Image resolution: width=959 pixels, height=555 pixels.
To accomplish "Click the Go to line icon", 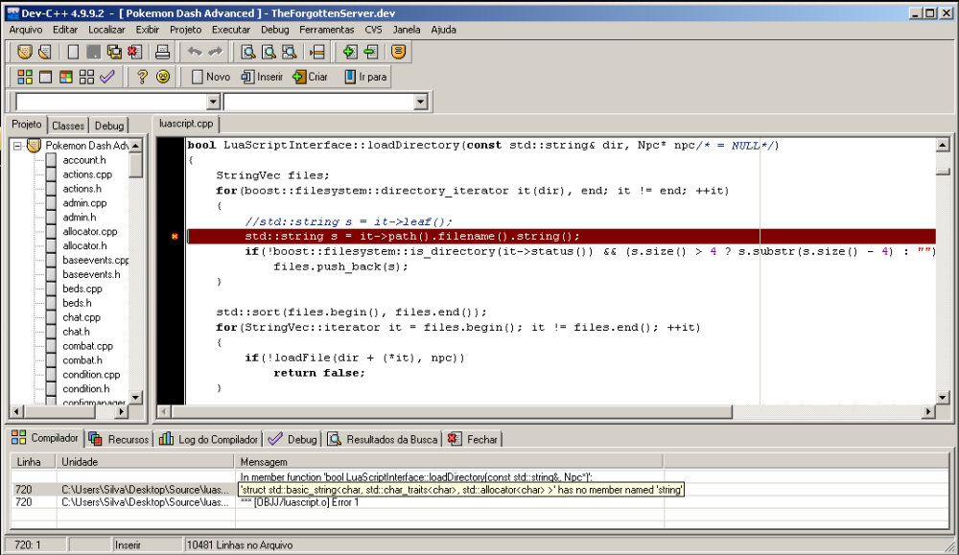I will pyautogui.click(x=316, y=52).
